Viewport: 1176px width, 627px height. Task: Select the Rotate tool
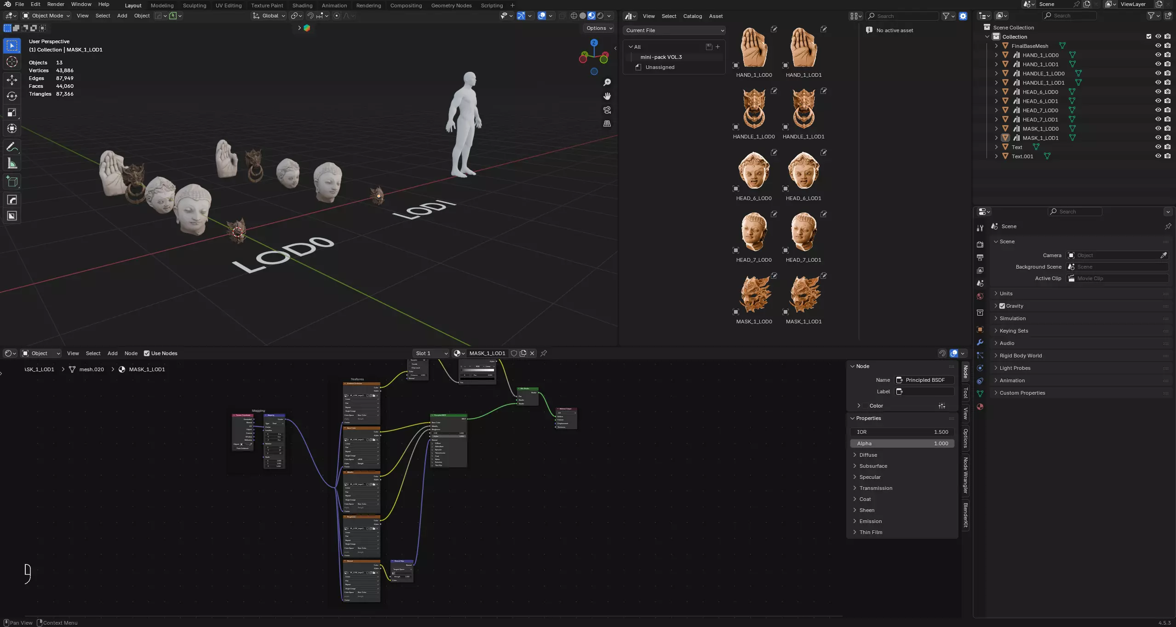[12, 96]
